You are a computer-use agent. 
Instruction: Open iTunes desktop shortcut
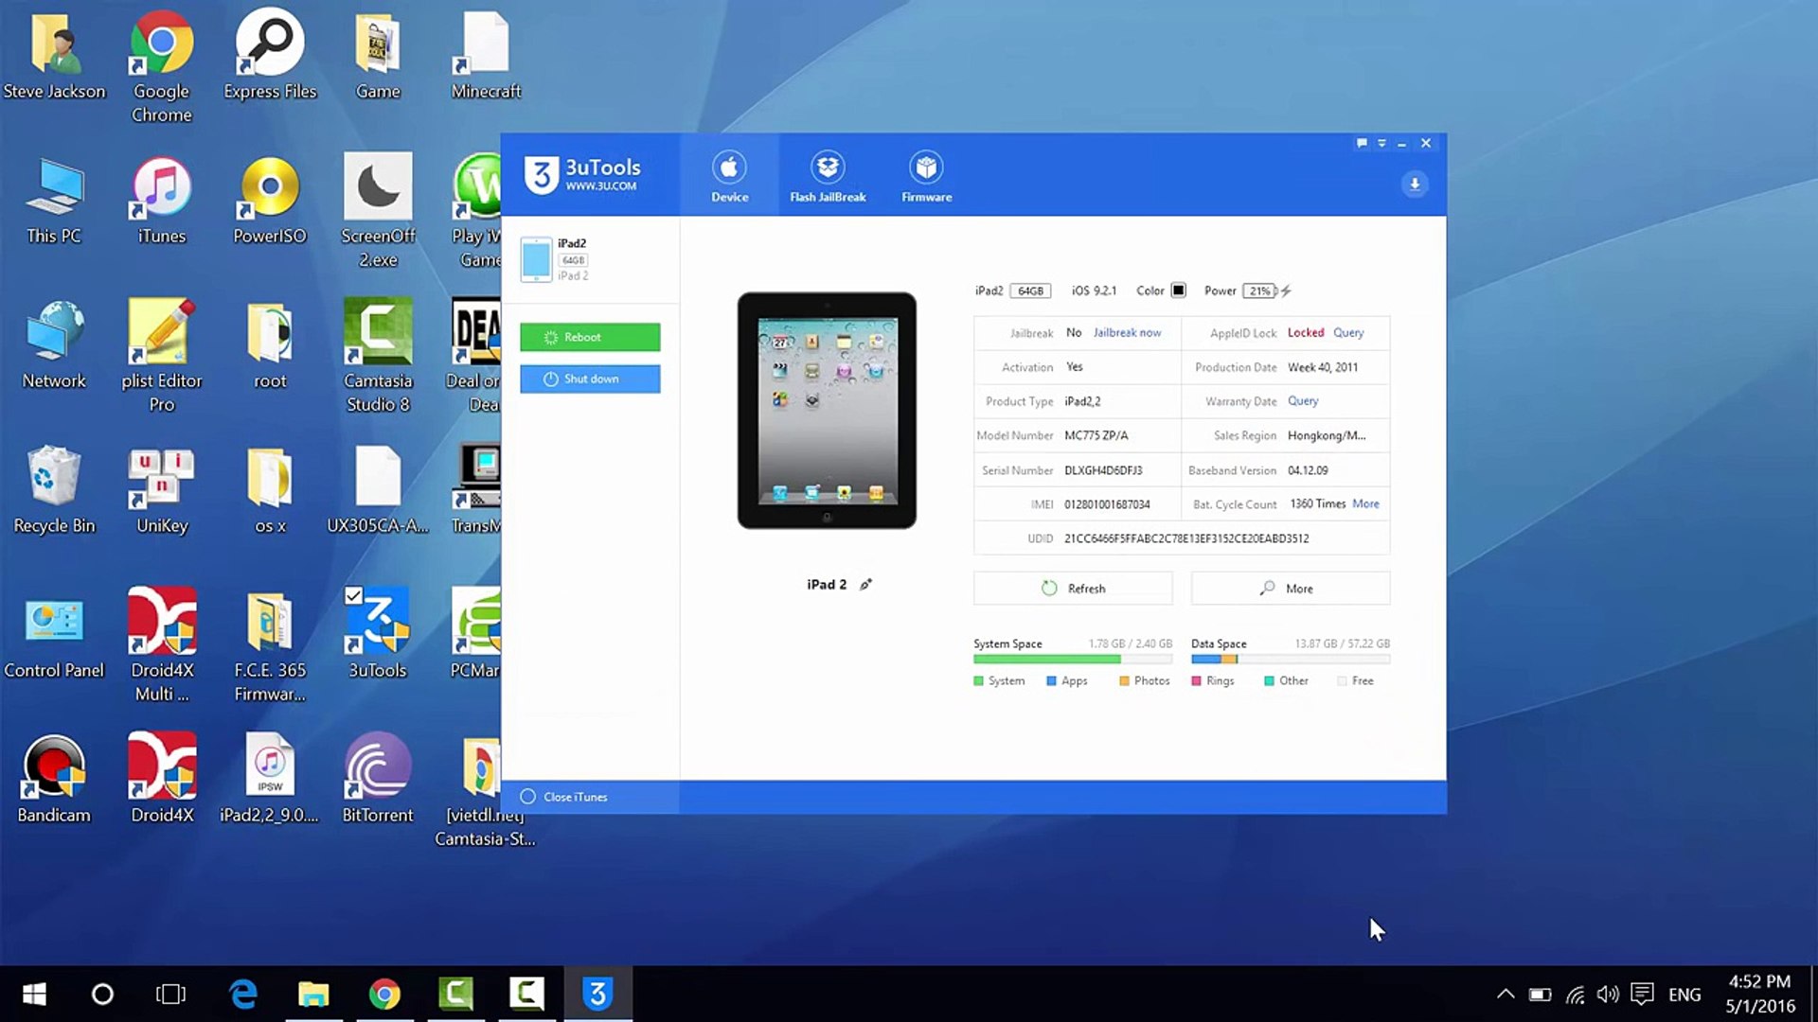(161, 201)
